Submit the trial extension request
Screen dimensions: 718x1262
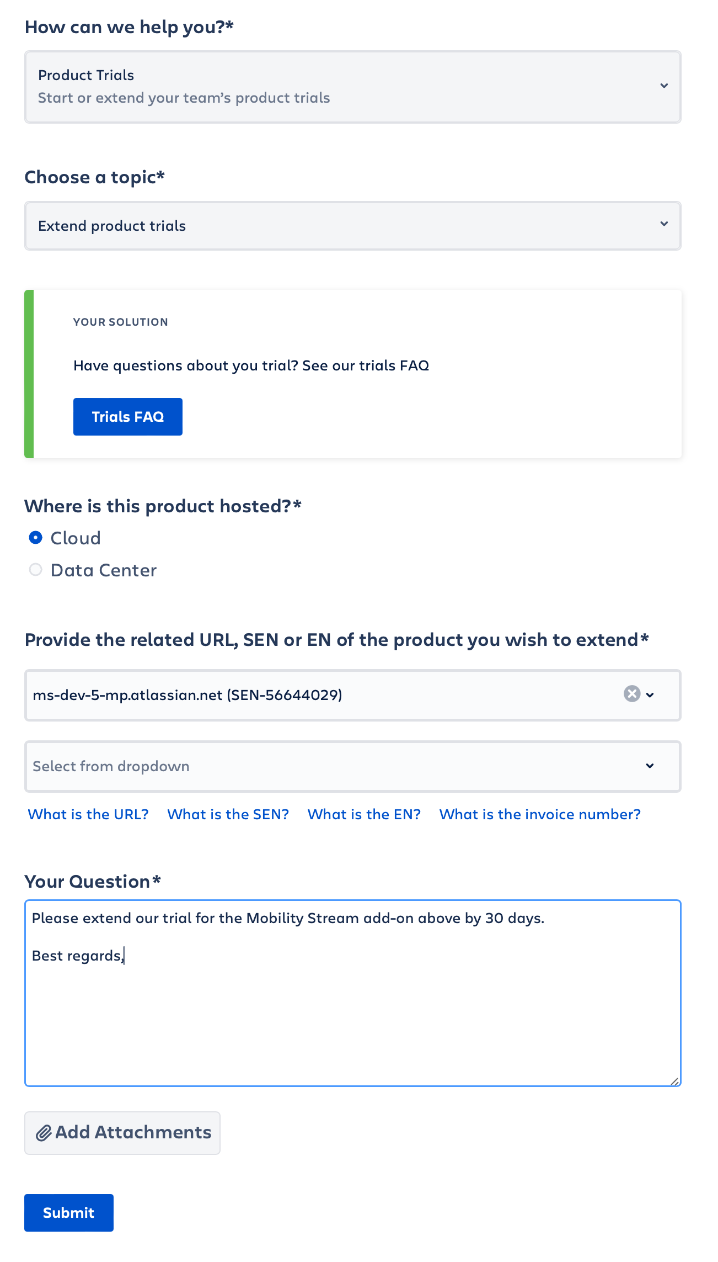pyautogui.click(x=68, y=1213)
